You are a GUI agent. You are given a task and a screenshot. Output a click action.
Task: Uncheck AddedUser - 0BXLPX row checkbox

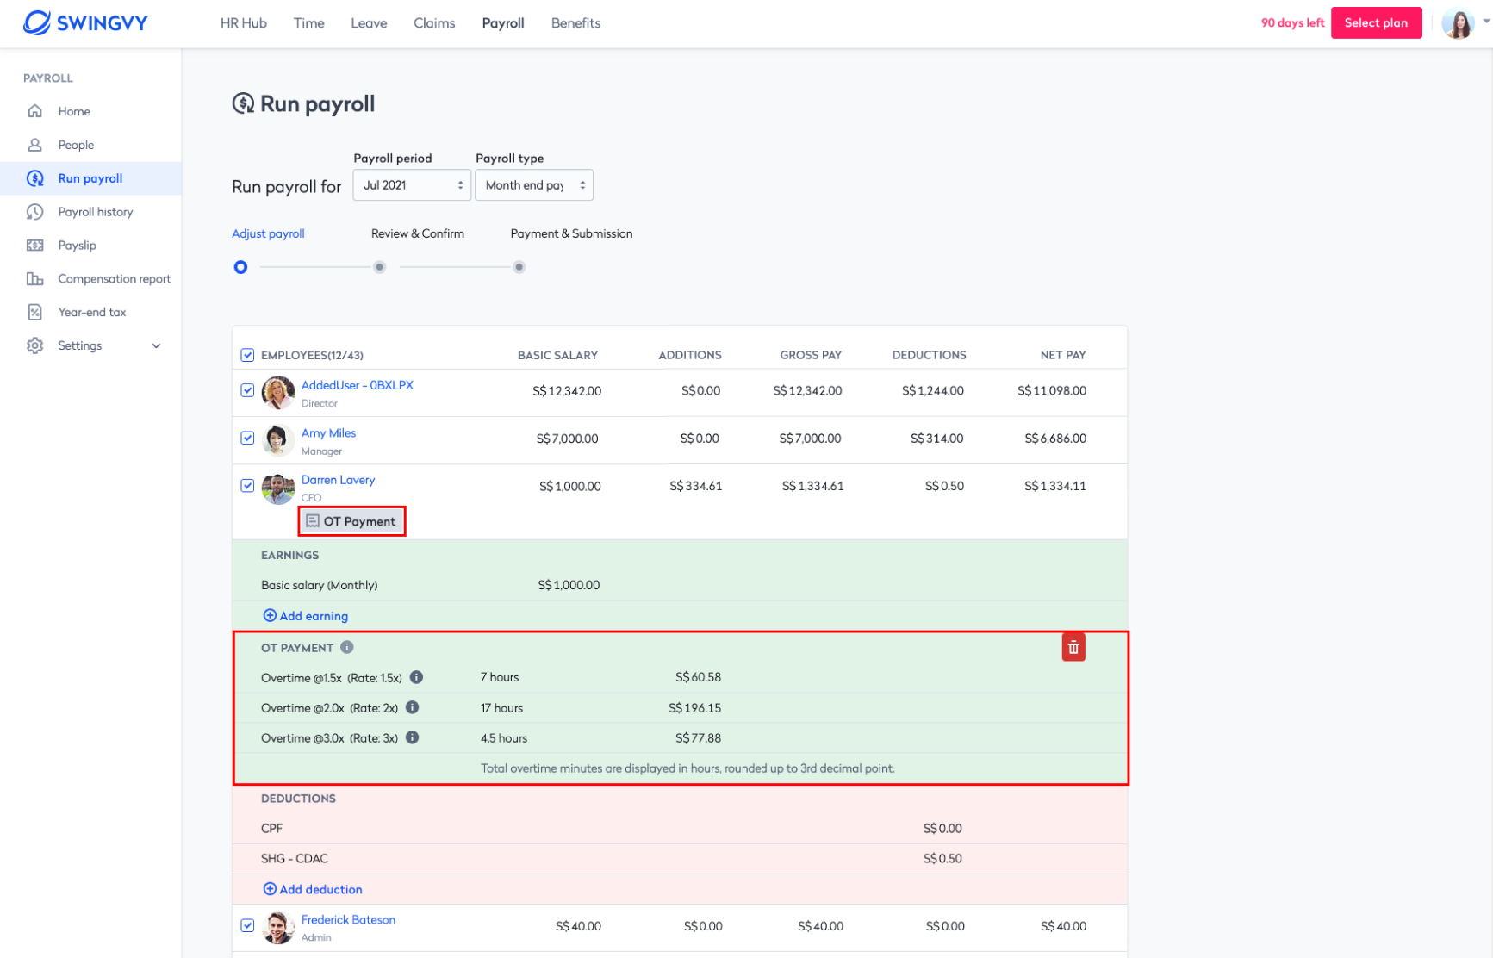(x=247, y=390)
